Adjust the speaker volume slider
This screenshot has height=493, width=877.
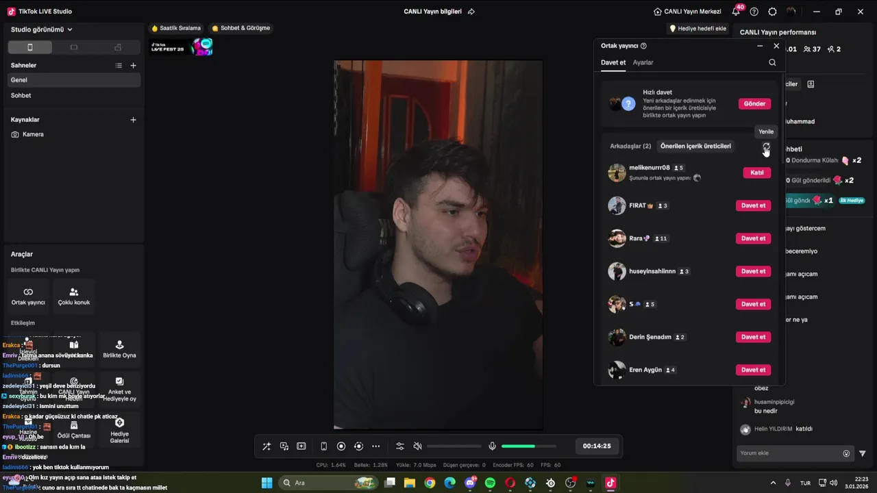tap(454, 446)
